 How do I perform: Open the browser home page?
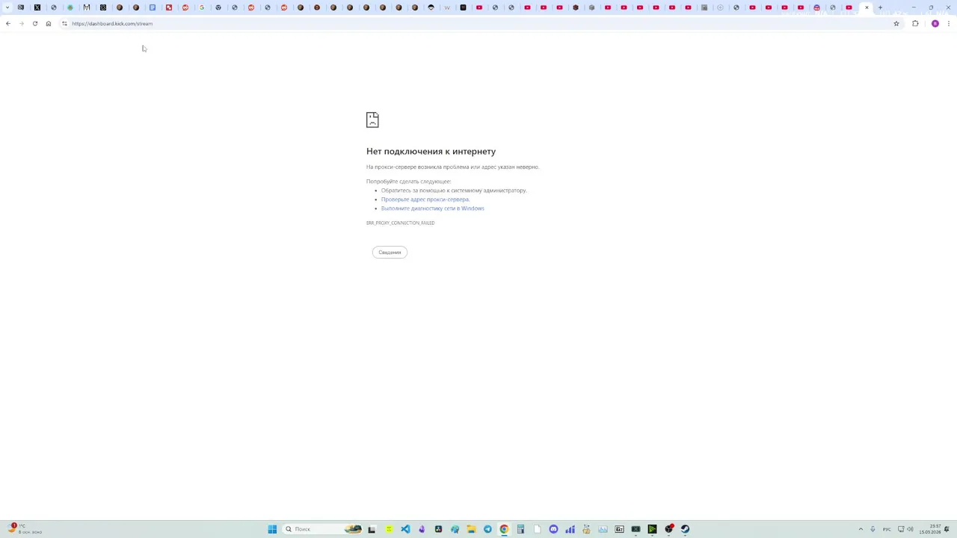point(49,23)
